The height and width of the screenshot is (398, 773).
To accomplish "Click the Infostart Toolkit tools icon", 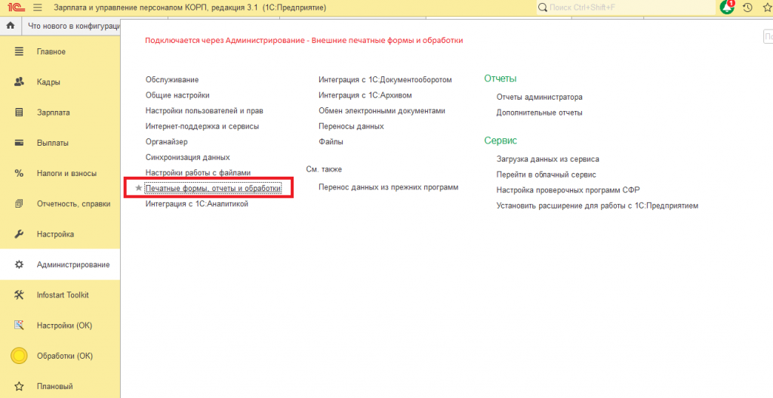I will click(x=19, y=295).
